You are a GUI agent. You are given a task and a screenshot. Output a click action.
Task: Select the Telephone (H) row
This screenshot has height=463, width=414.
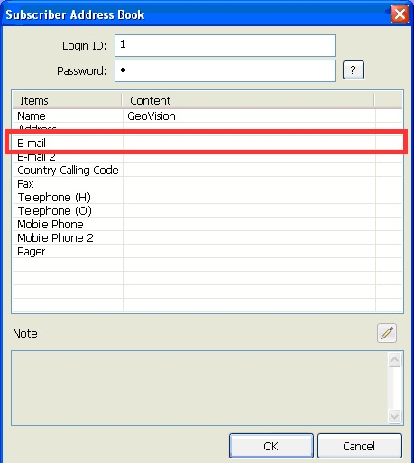pos(207,197)
